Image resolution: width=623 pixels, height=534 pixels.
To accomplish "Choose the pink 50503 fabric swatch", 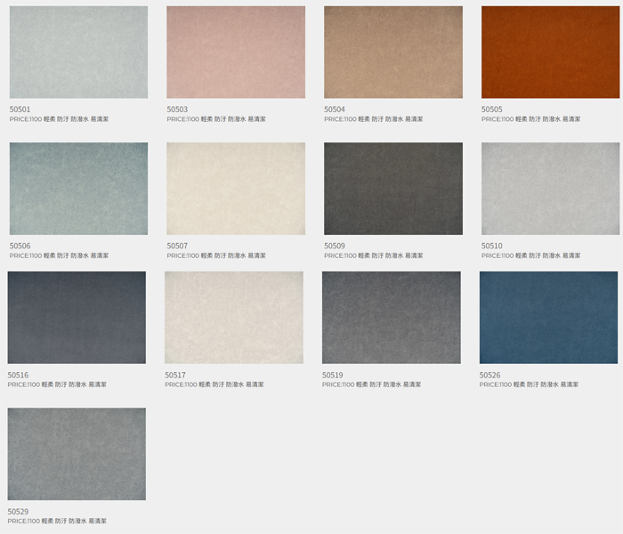I will [x=236, y=53].
